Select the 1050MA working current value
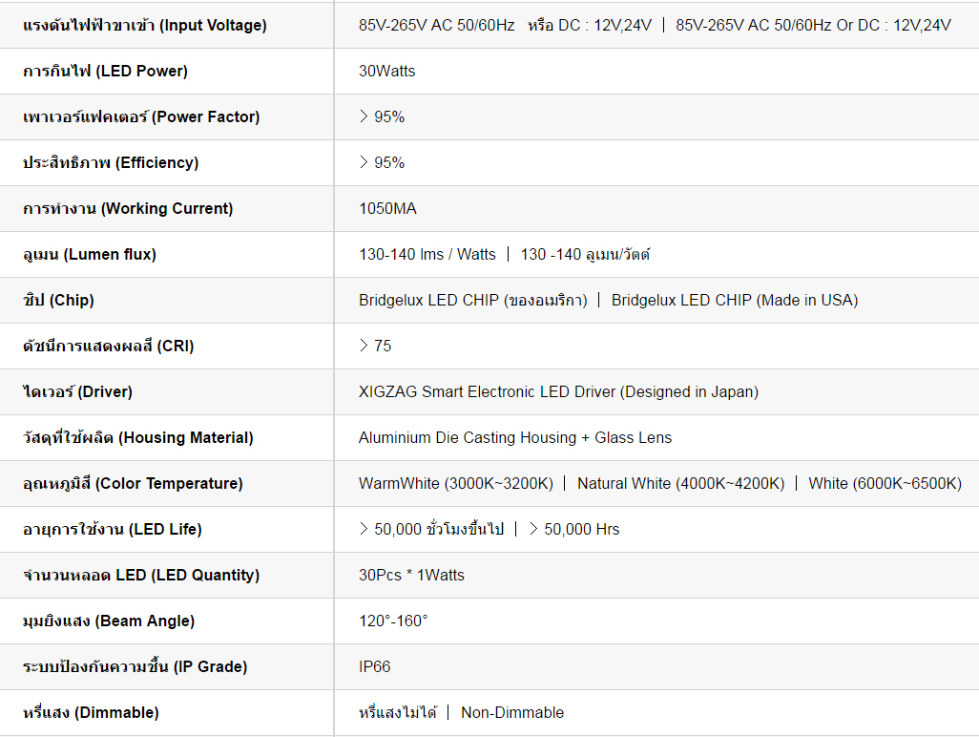The width and height of the screenshot is (979, 737). coord(387,209)
